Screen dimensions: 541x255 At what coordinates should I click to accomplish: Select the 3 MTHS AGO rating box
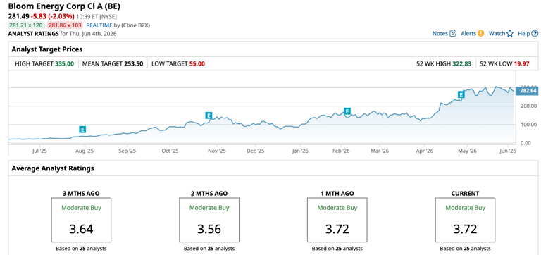(82, 220)
